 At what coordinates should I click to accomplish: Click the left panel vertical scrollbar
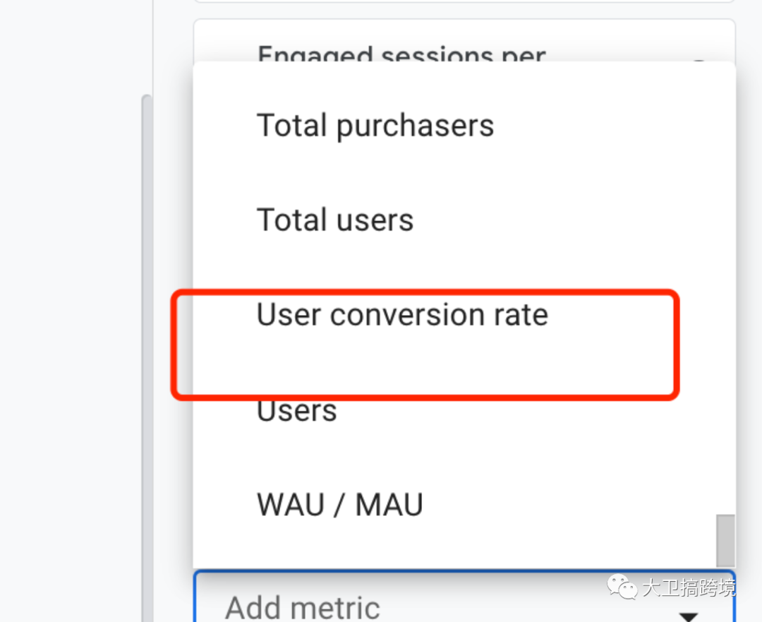pos(147,353)
